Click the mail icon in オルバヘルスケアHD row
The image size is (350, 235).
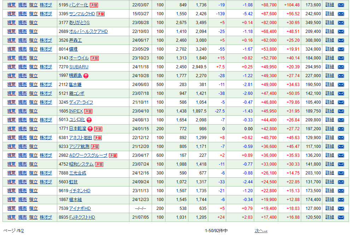[341, 31]
